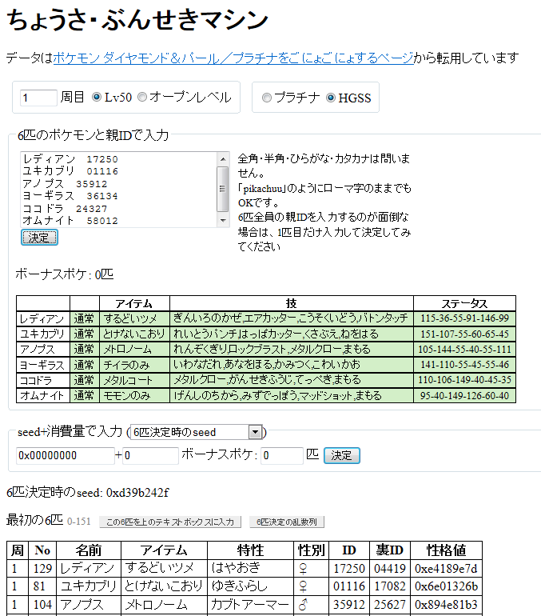Click the 周目 lap number input field
The image size is (541, 616).
(x=38, y=98)
